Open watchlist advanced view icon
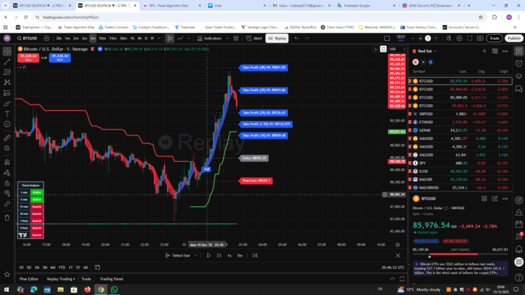This screenshot has width=525, height=295. pyautogui.click(x=494, y=51)
